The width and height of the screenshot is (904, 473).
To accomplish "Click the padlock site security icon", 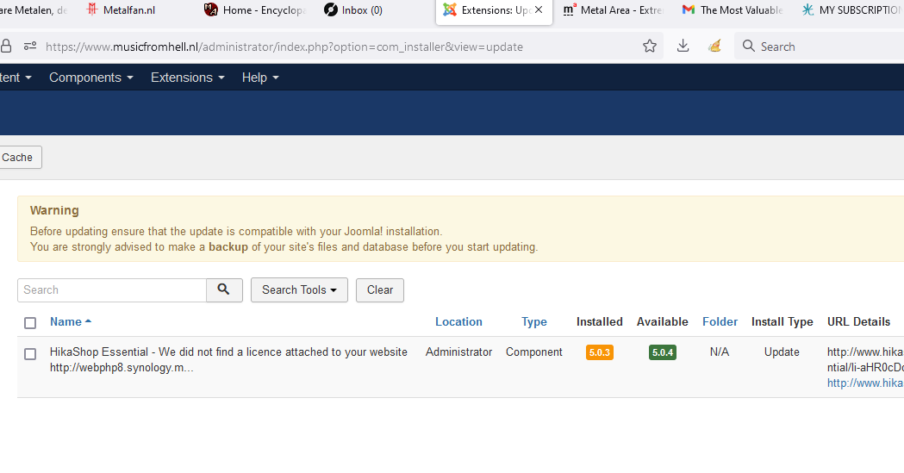I will pos(6,46).
